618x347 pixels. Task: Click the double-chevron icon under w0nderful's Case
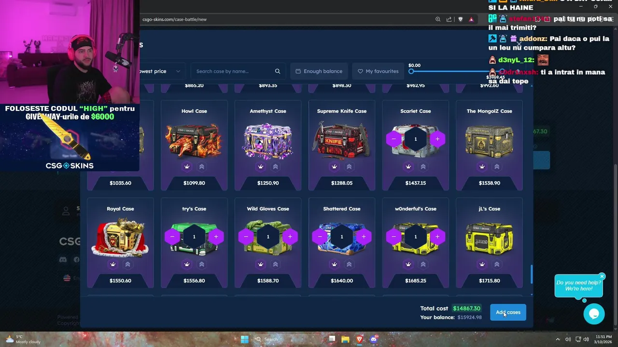point(423,265)
